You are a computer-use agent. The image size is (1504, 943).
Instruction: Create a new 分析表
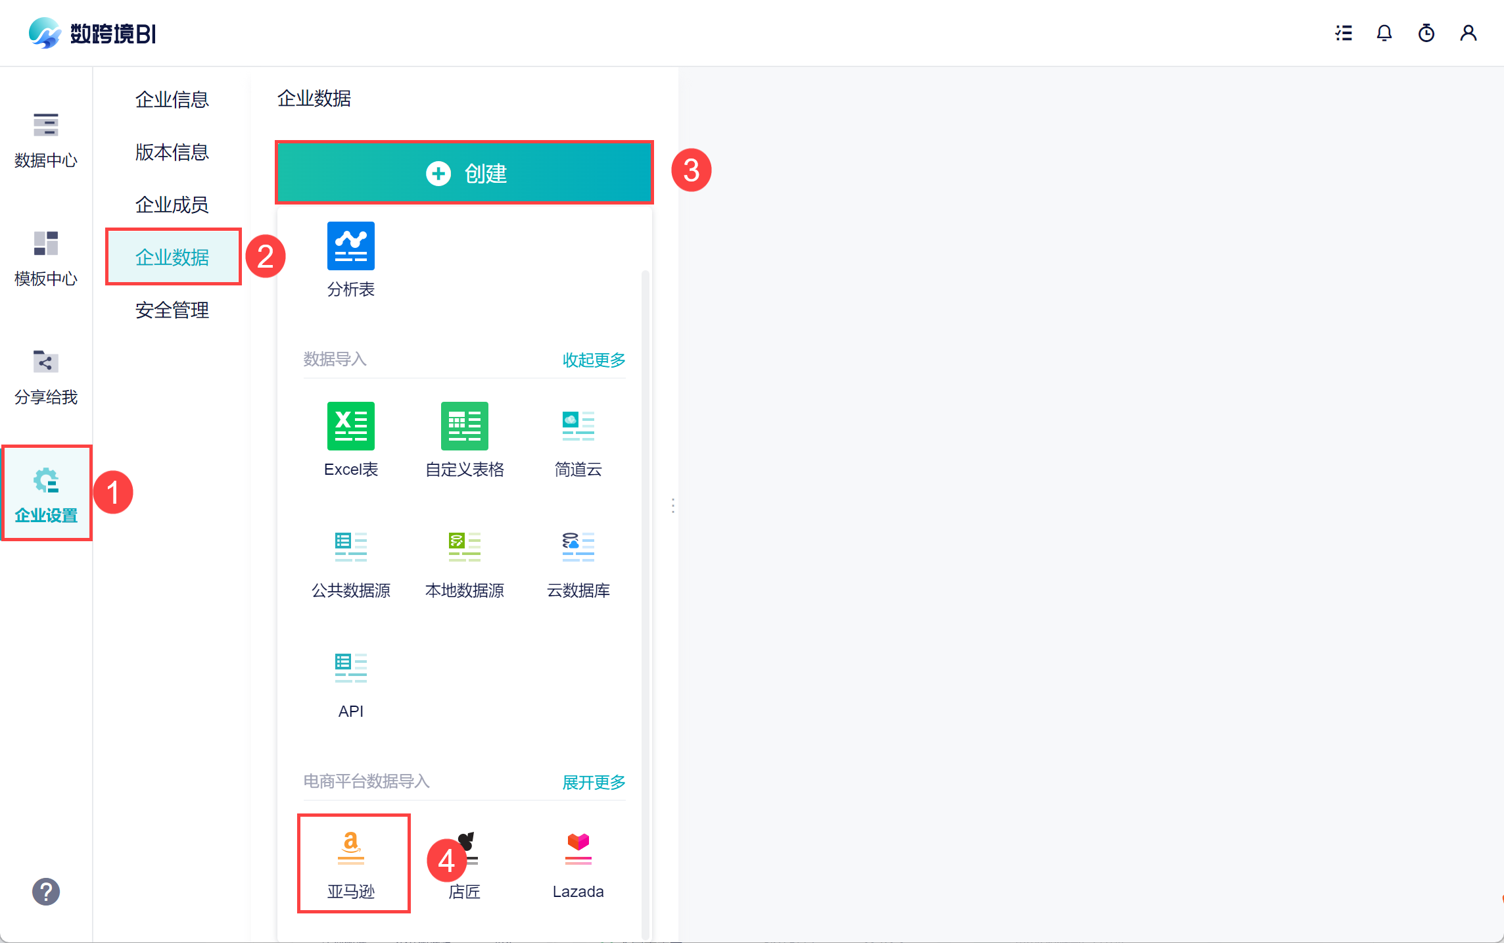[350, 247]
